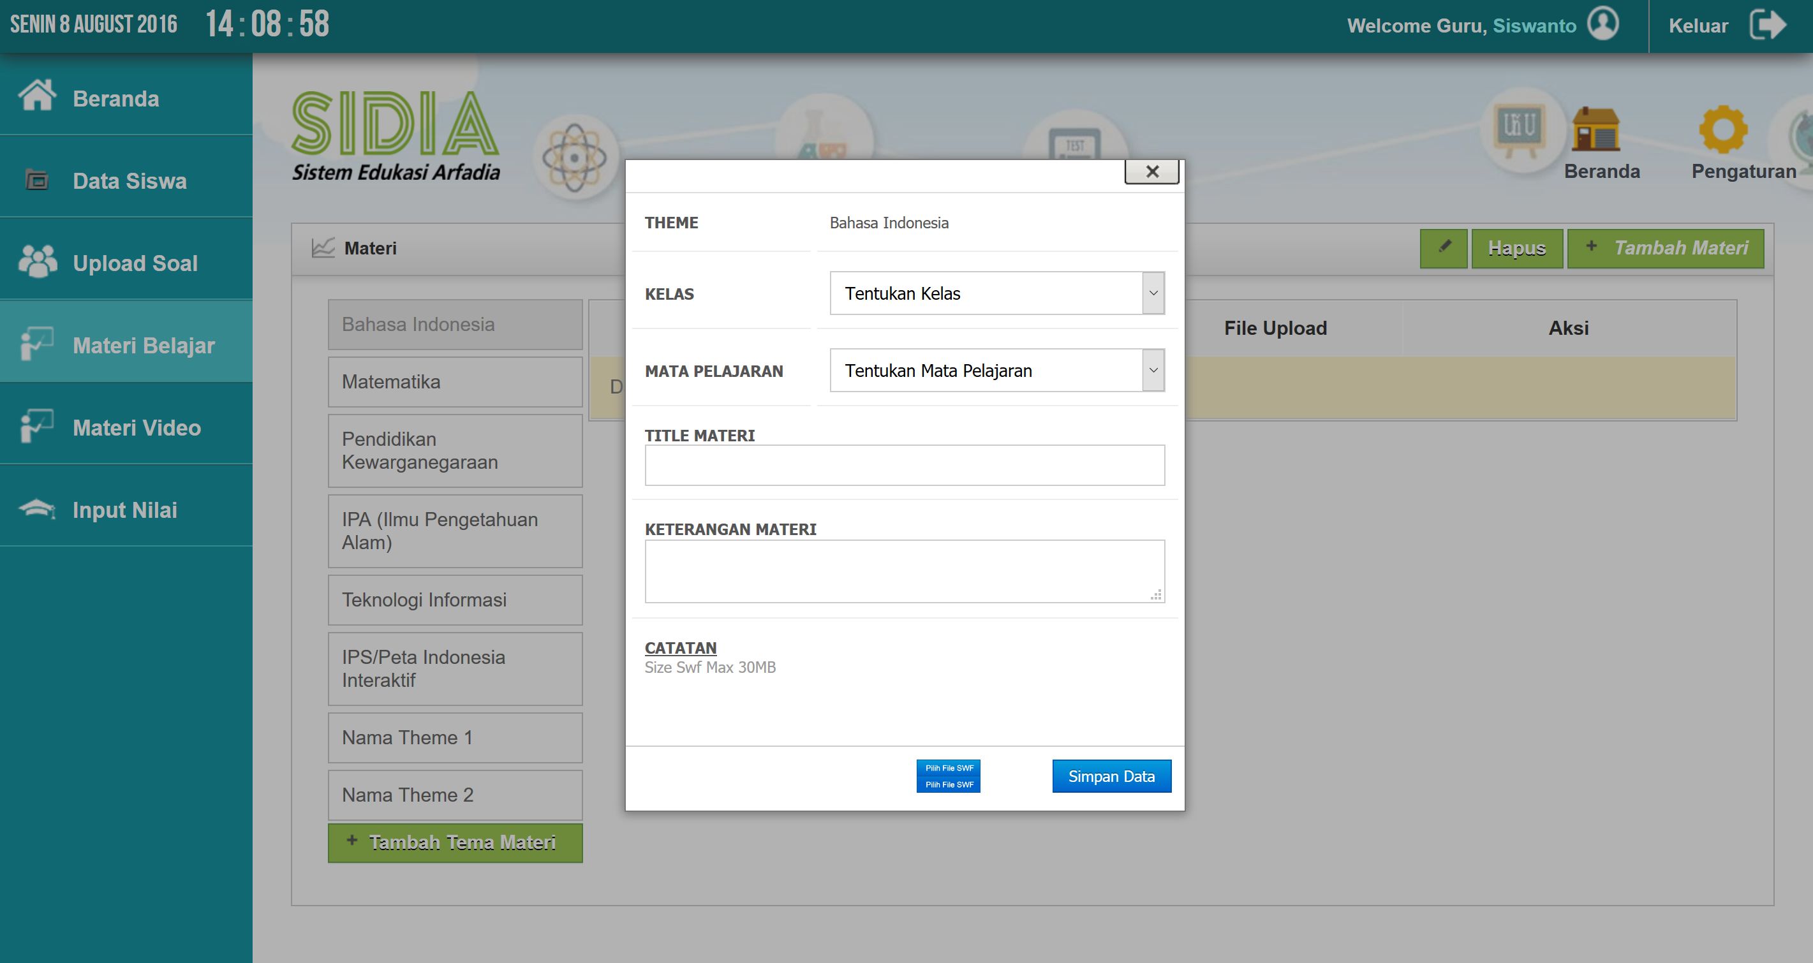Viewport: 1813px width, 963px height.
Task: Close the dialog with the X button
Action: click(x=1151, y=172)
